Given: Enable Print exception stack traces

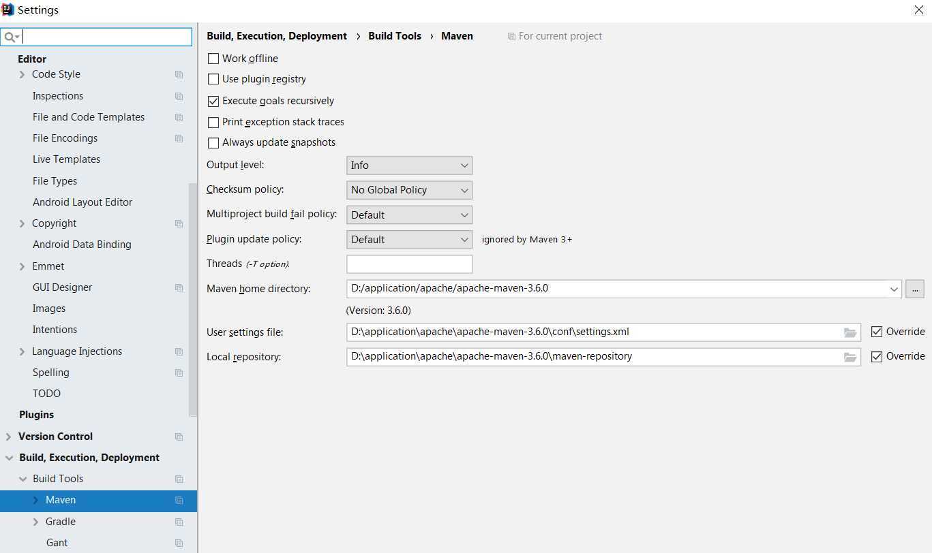Looking at the screenshot, I should (213, 122).
